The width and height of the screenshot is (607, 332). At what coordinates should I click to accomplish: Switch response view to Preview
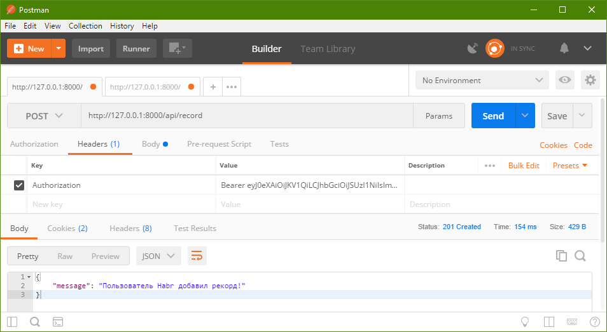(x=105, y=256)
